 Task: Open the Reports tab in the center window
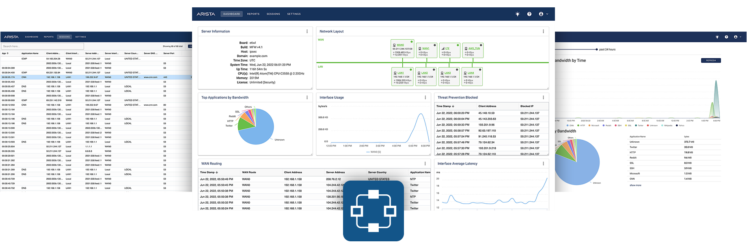tap(253, 14)
